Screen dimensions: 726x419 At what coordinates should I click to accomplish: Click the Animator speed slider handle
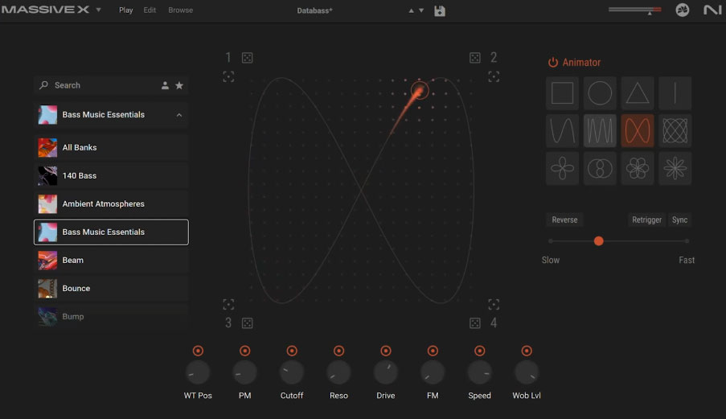[599, 240]
